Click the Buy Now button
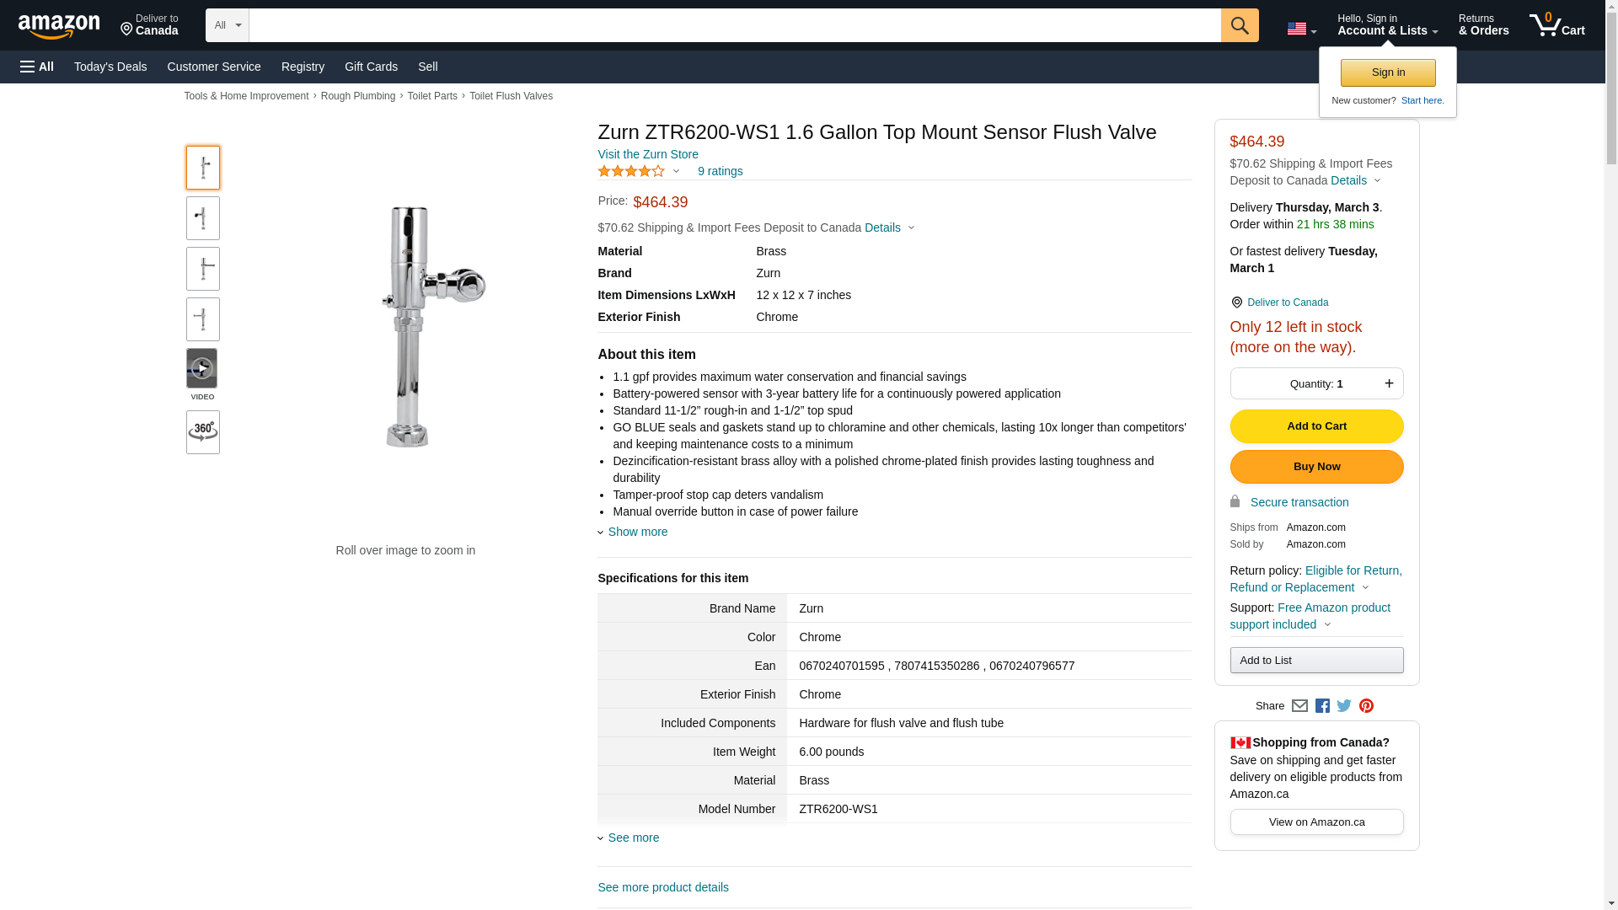Viewport: 1618px width, 910px height. pos(1316,467)
